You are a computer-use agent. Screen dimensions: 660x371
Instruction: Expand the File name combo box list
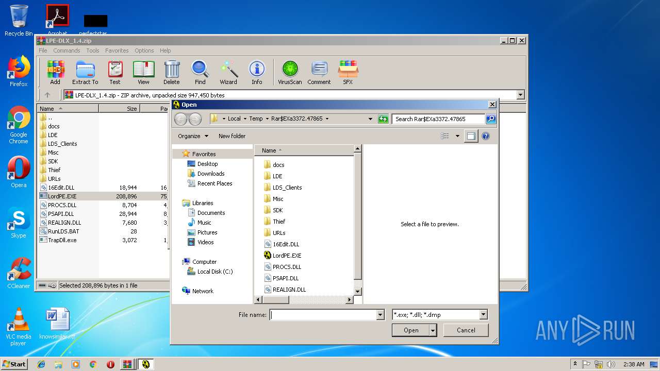[381, 315]
